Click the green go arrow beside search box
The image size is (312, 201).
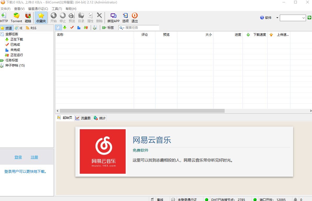tap(309, 17)
